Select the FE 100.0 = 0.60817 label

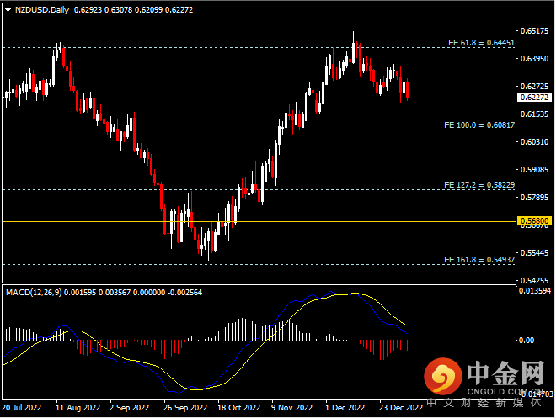(x=480, y=124)
